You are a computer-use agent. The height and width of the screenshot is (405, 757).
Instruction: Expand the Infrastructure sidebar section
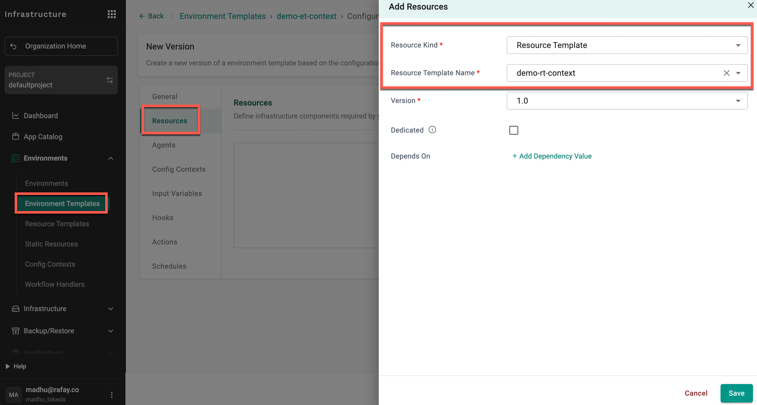[110, 309]
